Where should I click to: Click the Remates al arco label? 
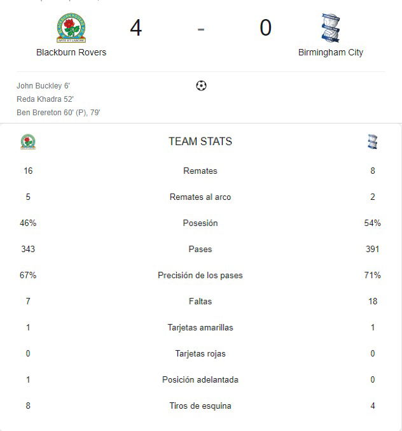200,197
